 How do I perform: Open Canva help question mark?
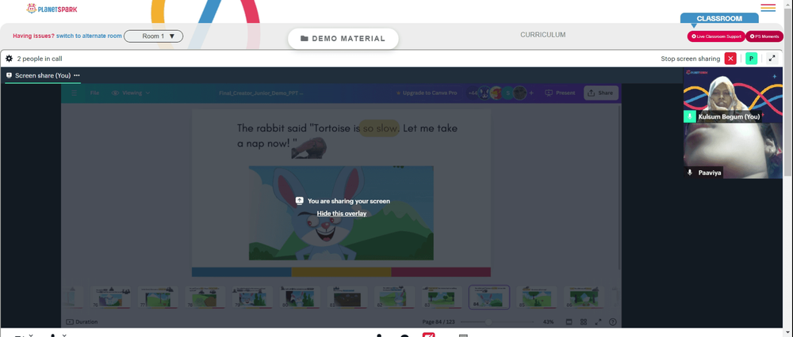[612, 322]
